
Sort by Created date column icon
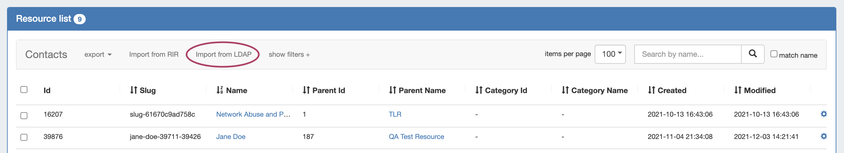651,90
